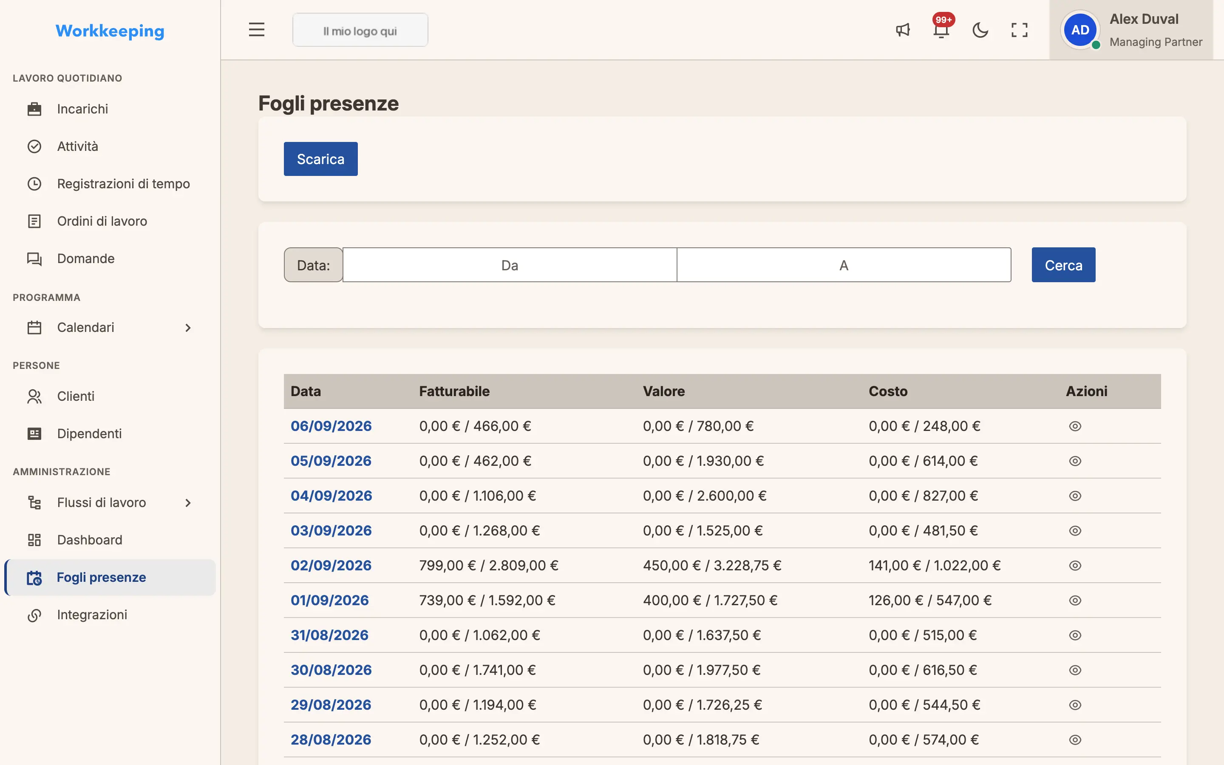
Task: Click the Dipendenti badge icon
Action: 34,433
